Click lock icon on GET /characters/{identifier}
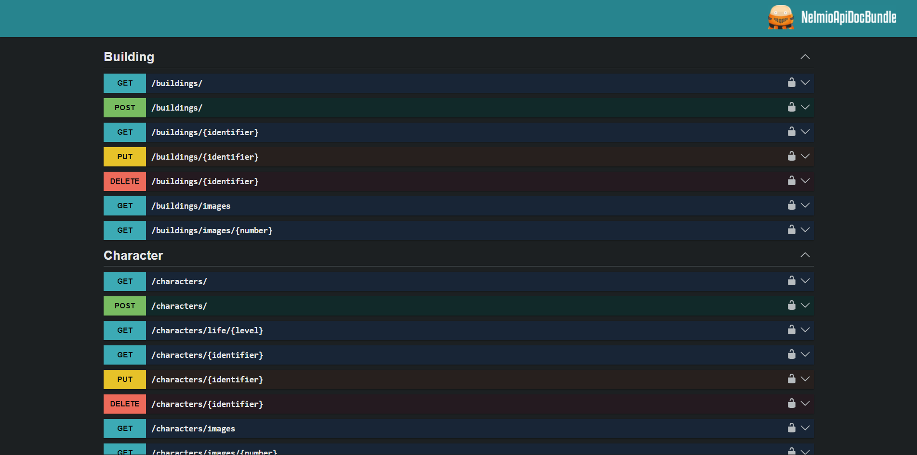Image resolution: width=917 pixels, height=455 pixels. 791,354
